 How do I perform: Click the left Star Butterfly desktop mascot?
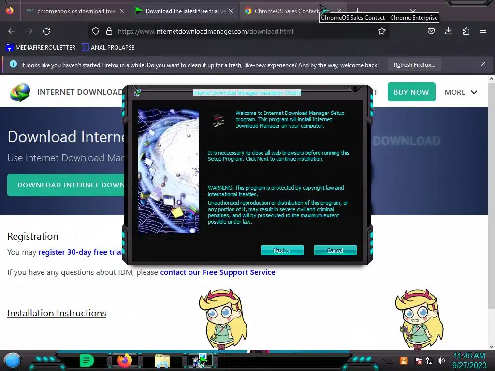click(223, 319)
